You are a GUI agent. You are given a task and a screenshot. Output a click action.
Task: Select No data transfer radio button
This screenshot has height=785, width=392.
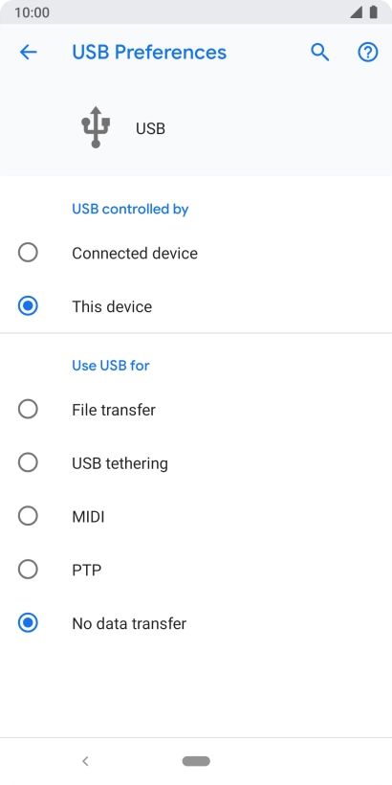pyautogui.click(x=28, y=623)
